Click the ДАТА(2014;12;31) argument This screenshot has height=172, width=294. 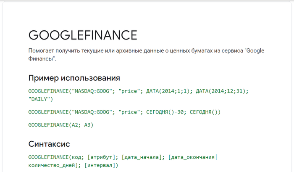(x=220, y=91)
